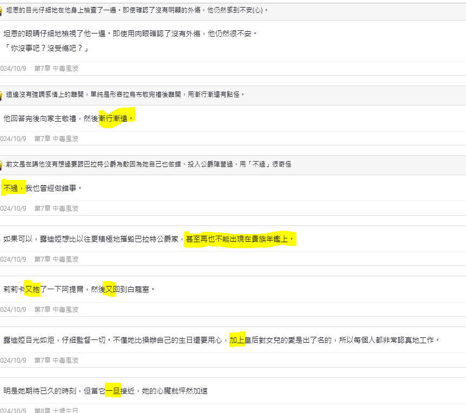Viewport: 466px width, 413px height.
Task: Click the highlighted '又抱' in the 莉莉卡 sentence
Action: tap(32, 289)
